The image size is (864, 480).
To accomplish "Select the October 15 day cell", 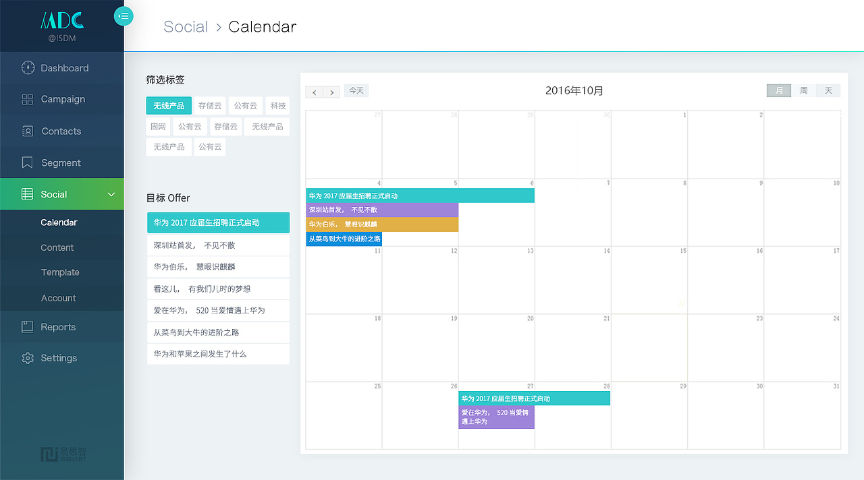I will (x=649, y=280).
